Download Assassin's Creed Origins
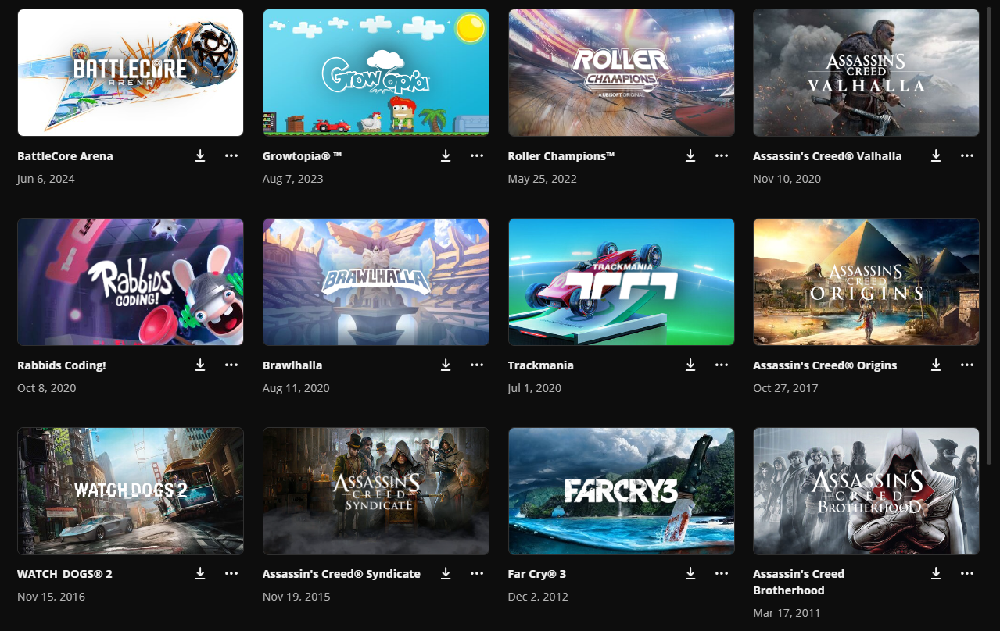 [x=936, y=365]
